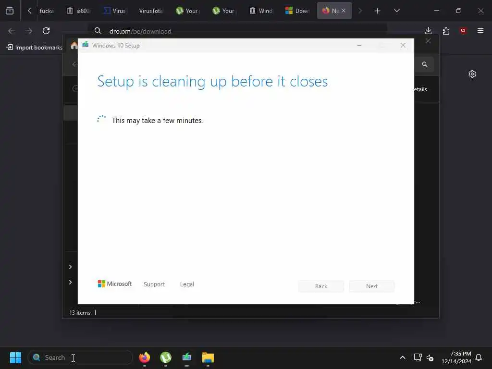Go forward in Firefox history

(29, 31)
